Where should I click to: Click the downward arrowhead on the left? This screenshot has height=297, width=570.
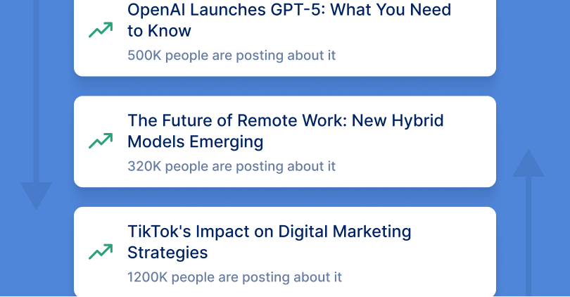(36, 195)
